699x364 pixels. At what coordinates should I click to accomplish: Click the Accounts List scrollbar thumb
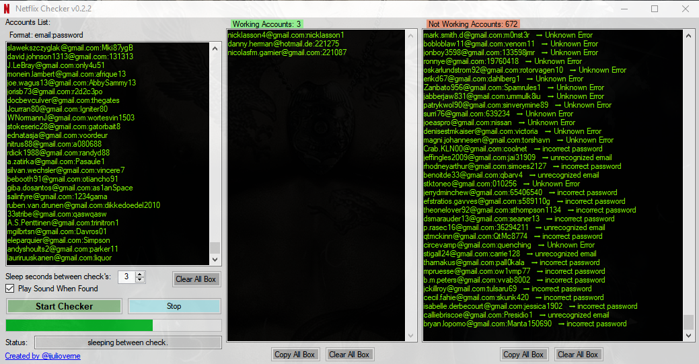coord(215,248)
